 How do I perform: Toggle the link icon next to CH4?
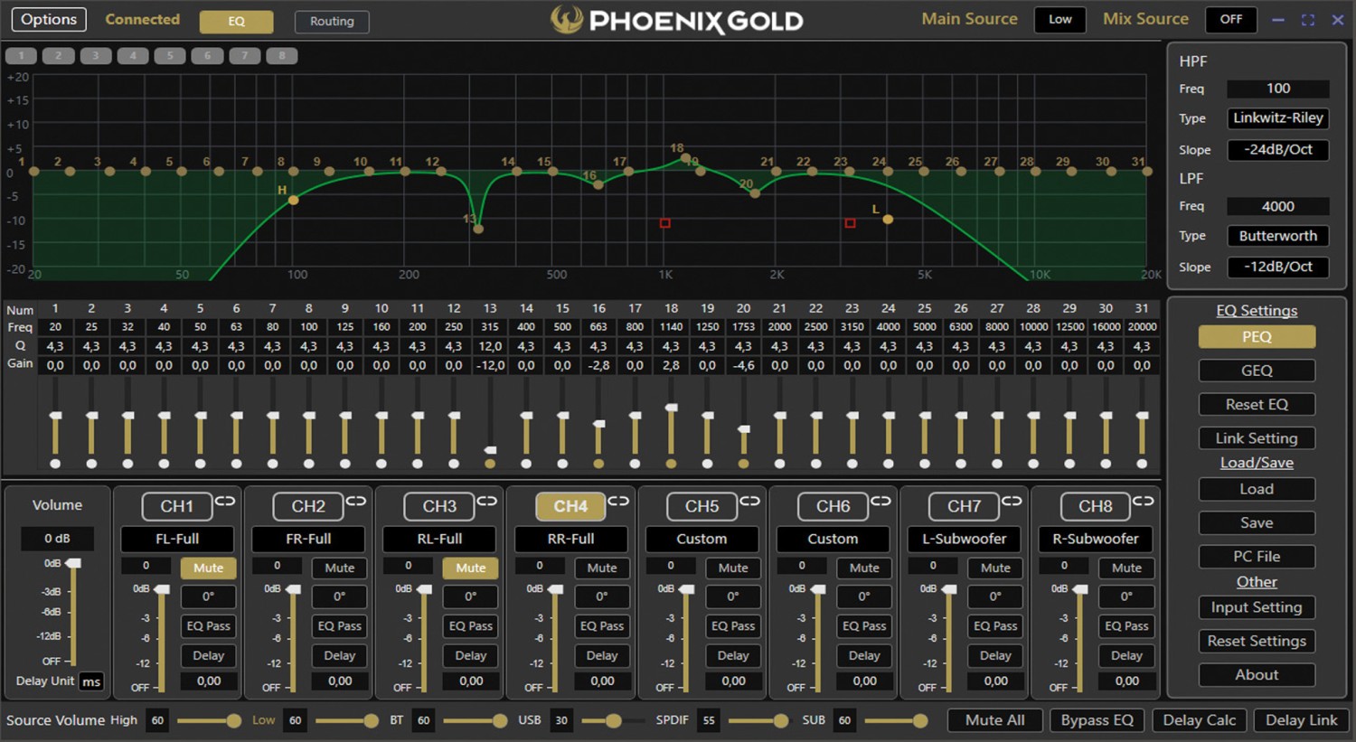tap(618, 501)
